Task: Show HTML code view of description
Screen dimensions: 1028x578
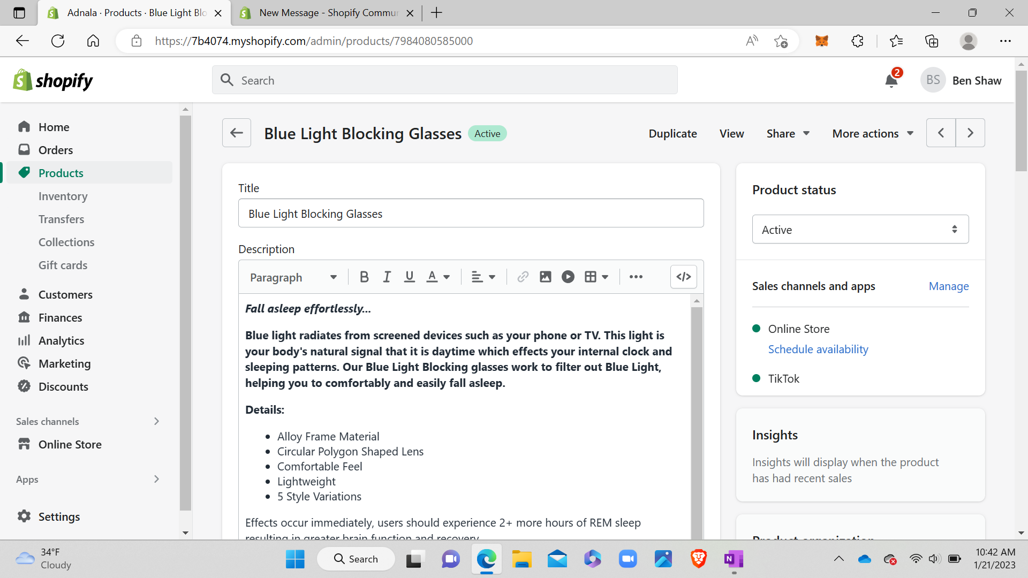Action: [683, 277]
